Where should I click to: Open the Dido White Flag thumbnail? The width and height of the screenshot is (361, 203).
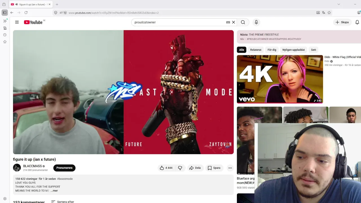(280, 79)
